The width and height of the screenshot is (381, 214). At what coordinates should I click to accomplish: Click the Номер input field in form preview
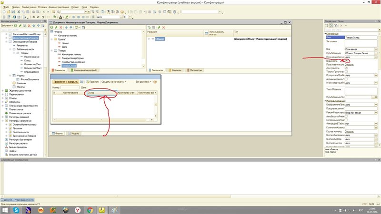point(70,88)
